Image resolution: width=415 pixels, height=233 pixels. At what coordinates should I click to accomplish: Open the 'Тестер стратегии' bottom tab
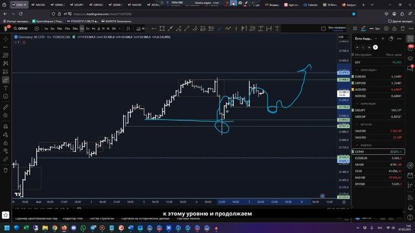point(102,219)
